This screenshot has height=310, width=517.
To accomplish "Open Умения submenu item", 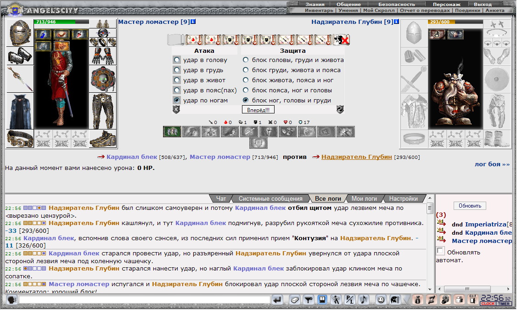I will tap(348, 10).
